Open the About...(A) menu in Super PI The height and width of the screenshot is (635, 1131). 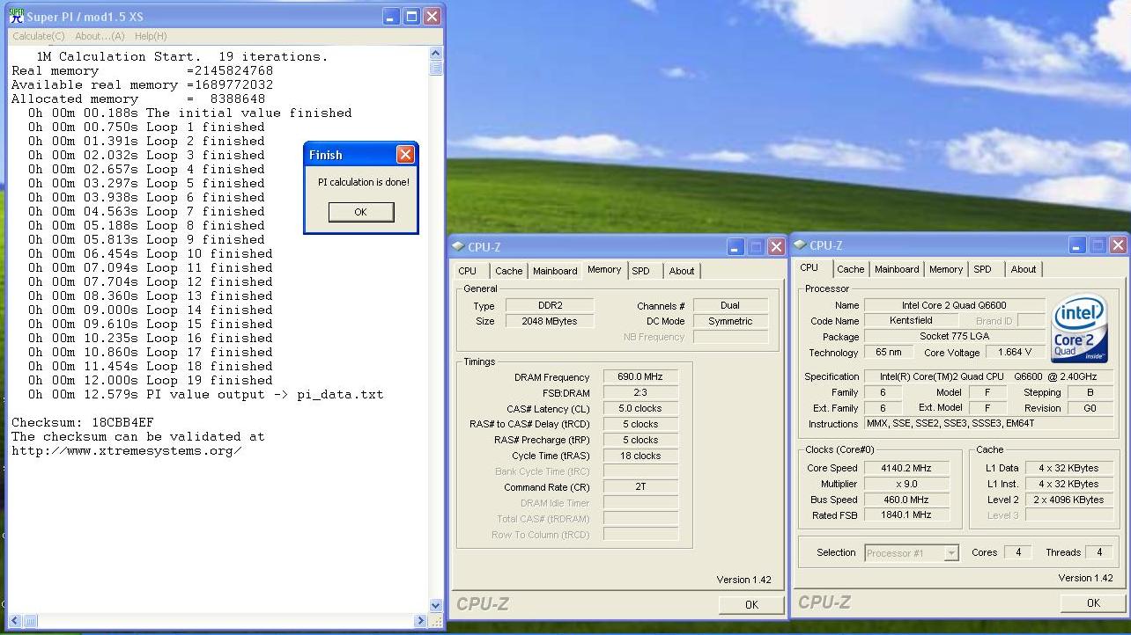100,36
